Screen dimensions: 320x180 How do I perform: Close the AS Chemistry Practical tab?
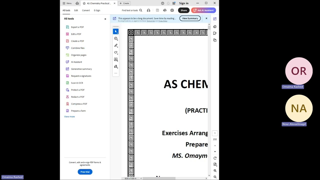[x=114, y=3]
